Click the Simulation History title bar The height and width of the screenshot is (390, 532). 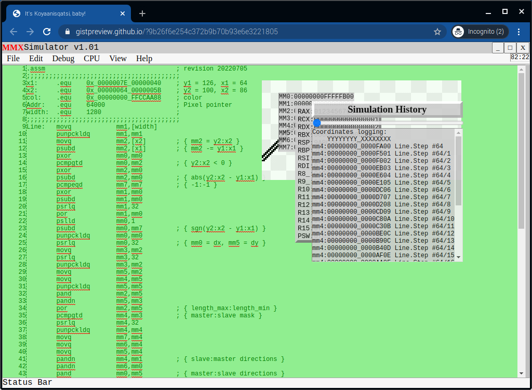(387, 109)
